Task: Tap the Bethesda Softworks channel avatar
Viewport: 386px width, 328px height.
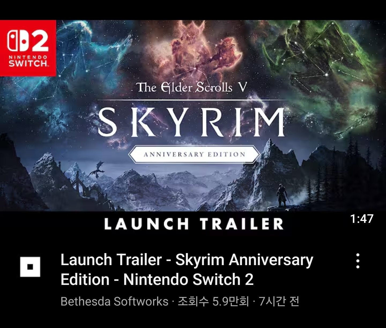Action: [x=30, y=267]
